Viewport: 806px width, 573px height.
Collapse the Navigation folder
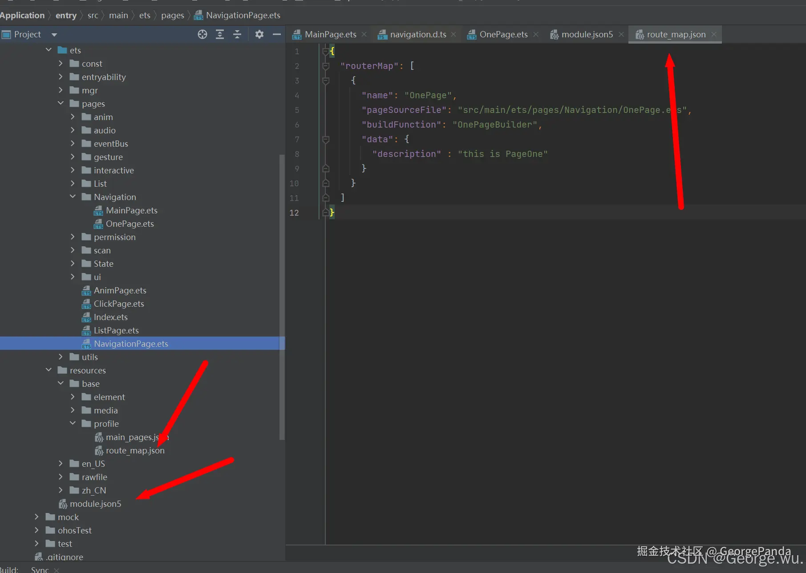coord(73,196)
